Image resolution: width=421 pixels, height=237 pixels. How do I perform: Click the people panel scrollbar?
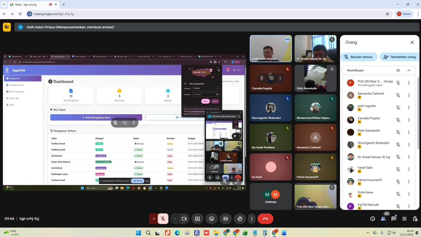[x=418, y=113]
